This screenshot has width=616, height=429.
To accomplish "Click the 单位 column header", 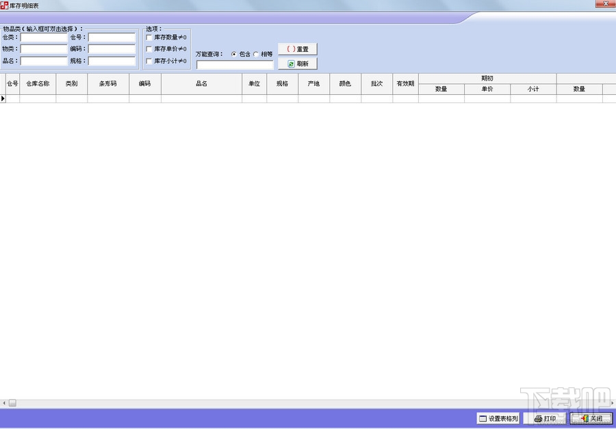I will (254, 83).
